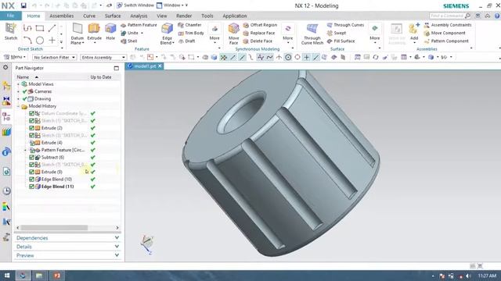
Task: Click the Pattern Component tool
Action: pyautogui.click(x=446, y=41)
